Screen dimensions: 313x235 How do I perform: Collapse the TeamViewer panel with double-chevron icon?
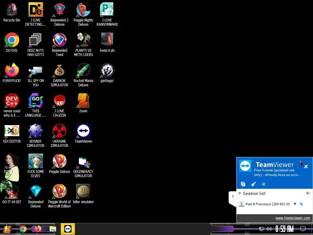pos(264,184)
